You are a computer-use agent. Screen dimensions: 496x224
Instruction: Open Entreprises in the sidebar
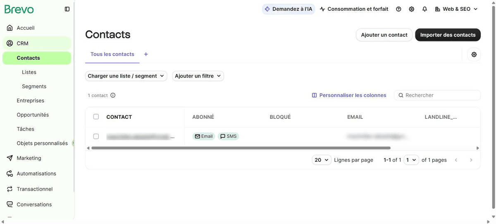click(x=30, y=101)
